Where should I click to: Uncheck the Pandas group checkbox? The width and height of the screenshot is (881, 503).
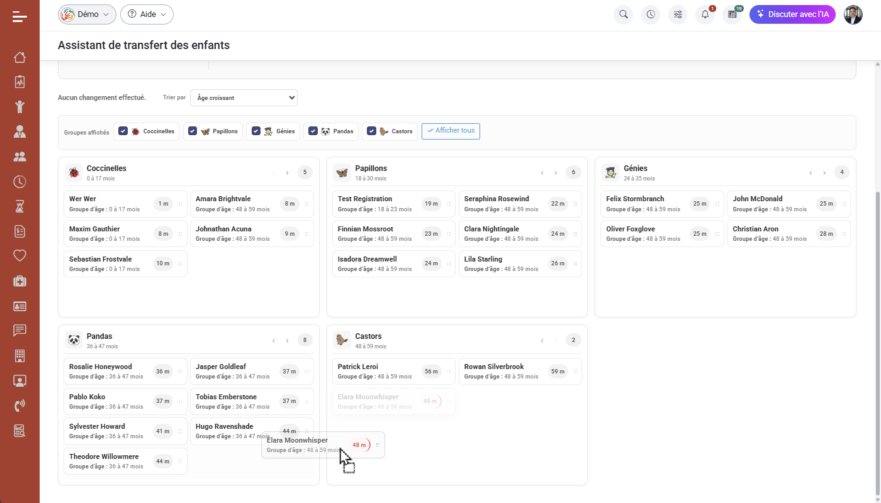click(x=313, y=131)
